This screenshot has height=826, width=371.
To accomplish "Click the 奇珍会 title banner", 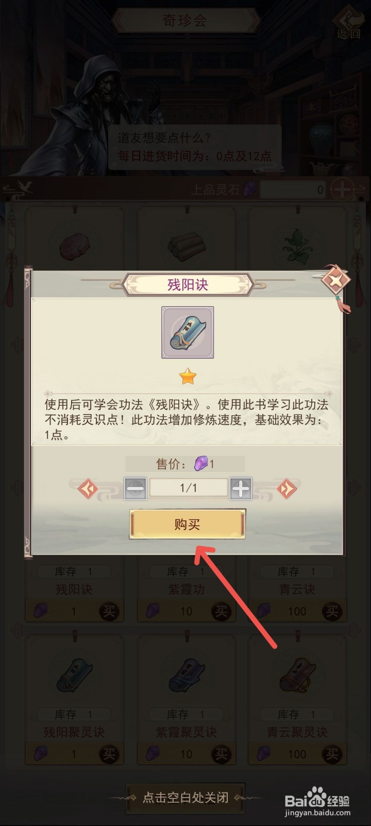I will 185,21.
